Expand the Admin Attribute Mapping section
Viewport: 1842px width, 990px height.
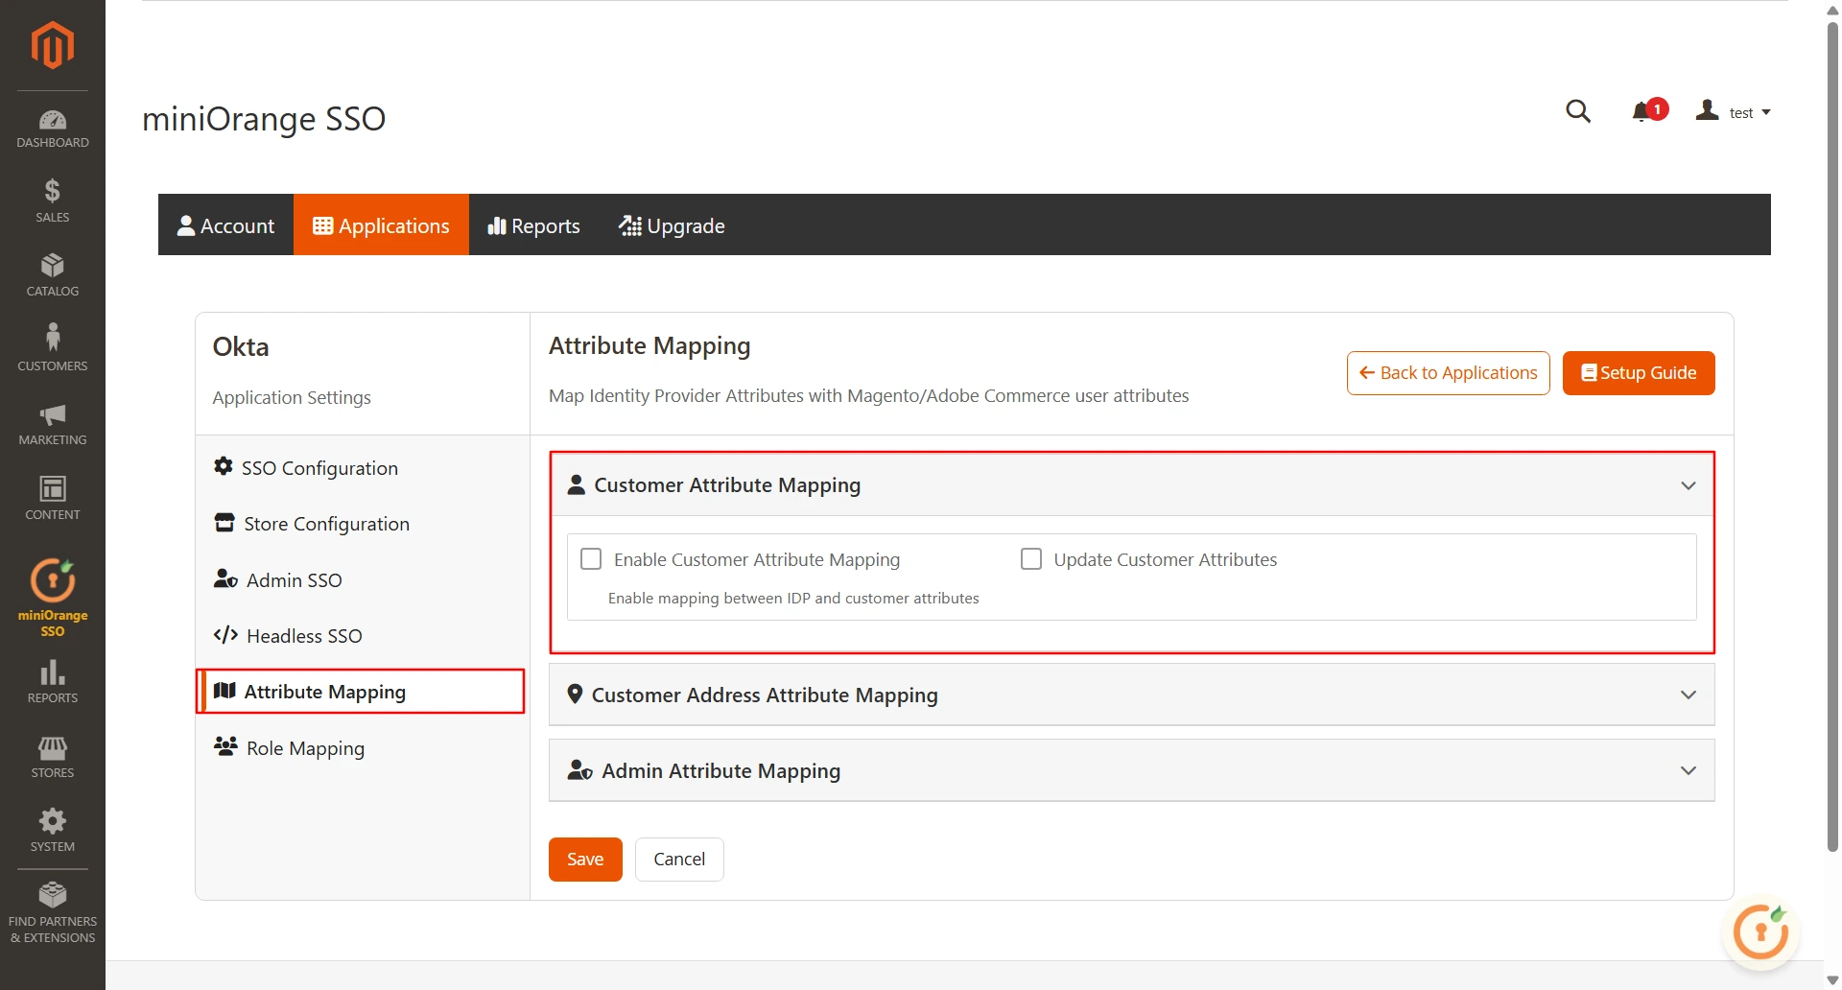[x=1688, y=770]
